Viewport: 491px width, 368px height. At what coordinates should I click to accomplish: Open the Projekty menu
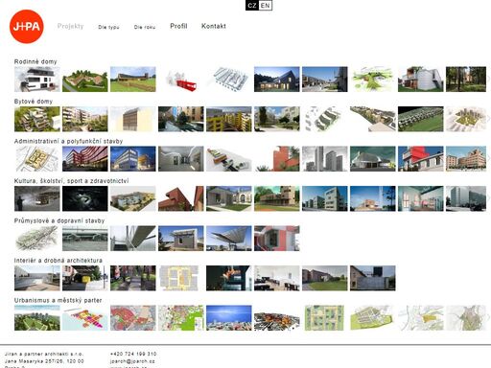70,26
